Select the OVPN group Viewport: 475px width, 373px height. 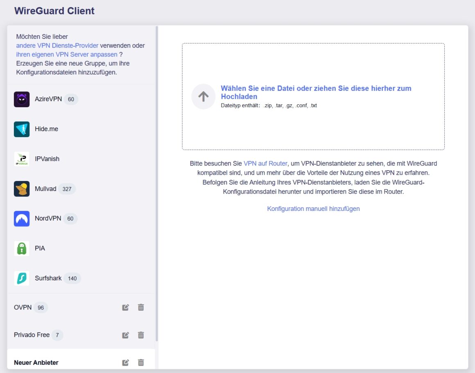point(81,307)
